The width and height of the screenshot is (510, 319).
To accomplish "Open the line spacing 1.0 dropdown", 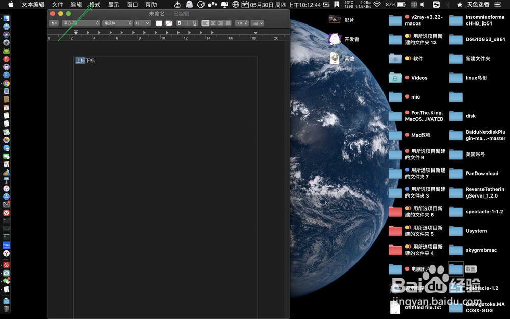I will (242, 23).
